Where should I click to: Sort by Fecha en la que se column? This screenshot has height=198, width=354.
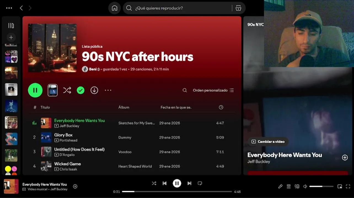click(176, 107)
